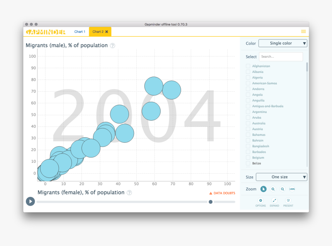The image size is (332, 246).
Task: Check the Antigua and Barbuda checkbox
Action: tap(248, 106)
